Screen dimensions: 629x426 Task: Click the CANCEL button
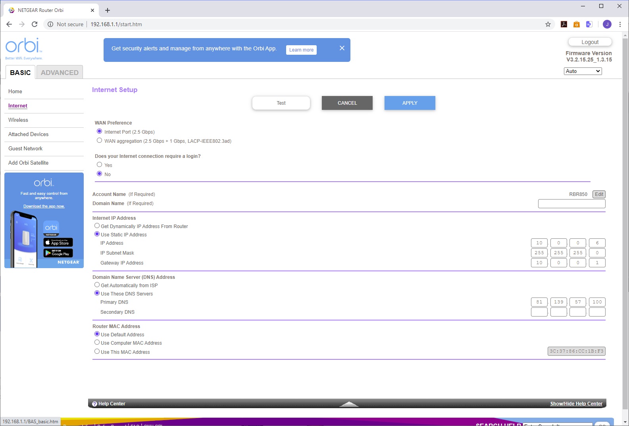coord(347,103)
